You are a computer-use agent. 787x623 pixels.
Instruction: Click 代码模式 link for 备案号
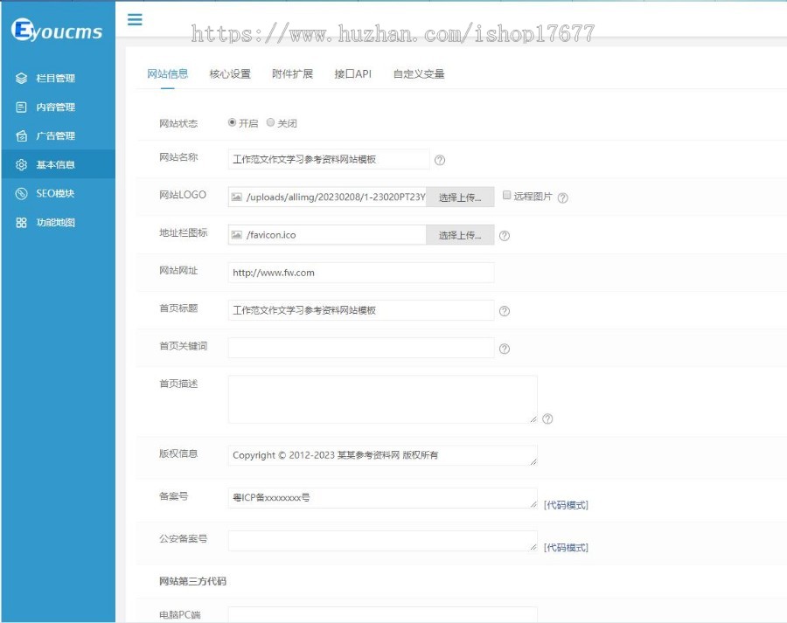(x=566, y=505)
